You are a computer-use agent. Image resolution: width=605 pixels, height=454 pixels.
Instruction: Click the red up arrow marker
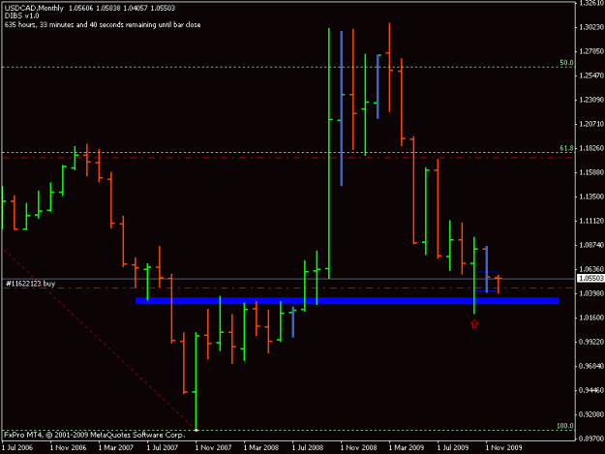coord(474,324)
